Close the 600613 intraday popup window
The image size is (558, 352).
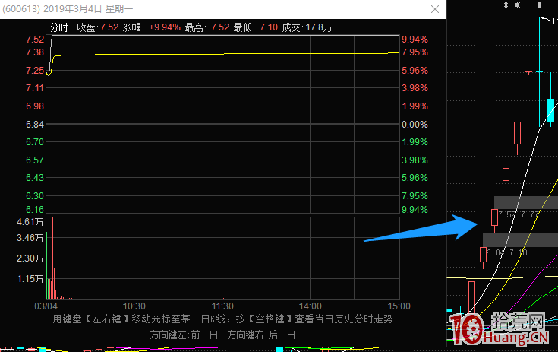pyautogui.click(x=435, y=9)
